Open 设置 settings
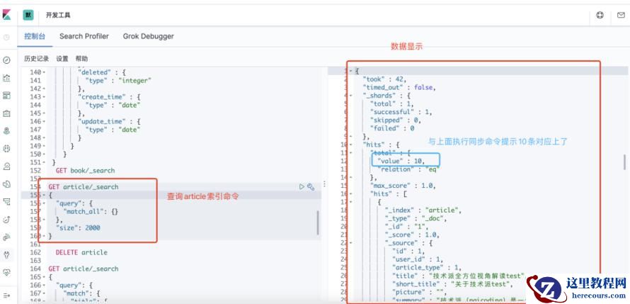630x304 pixels. click(62, 59)
